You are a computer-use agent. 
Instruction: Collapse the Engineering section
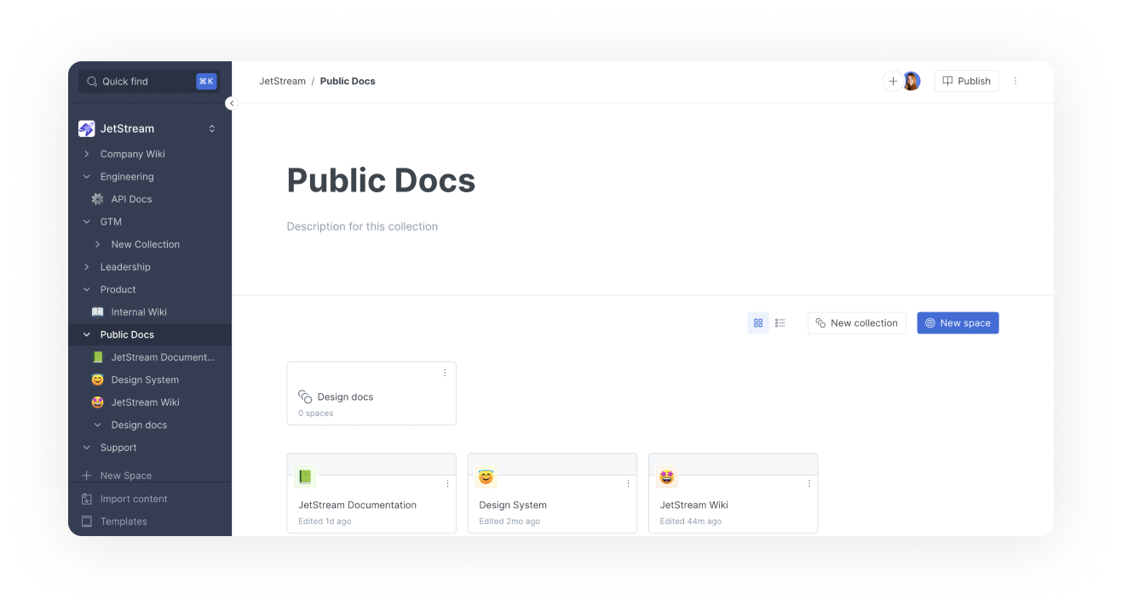87,177
